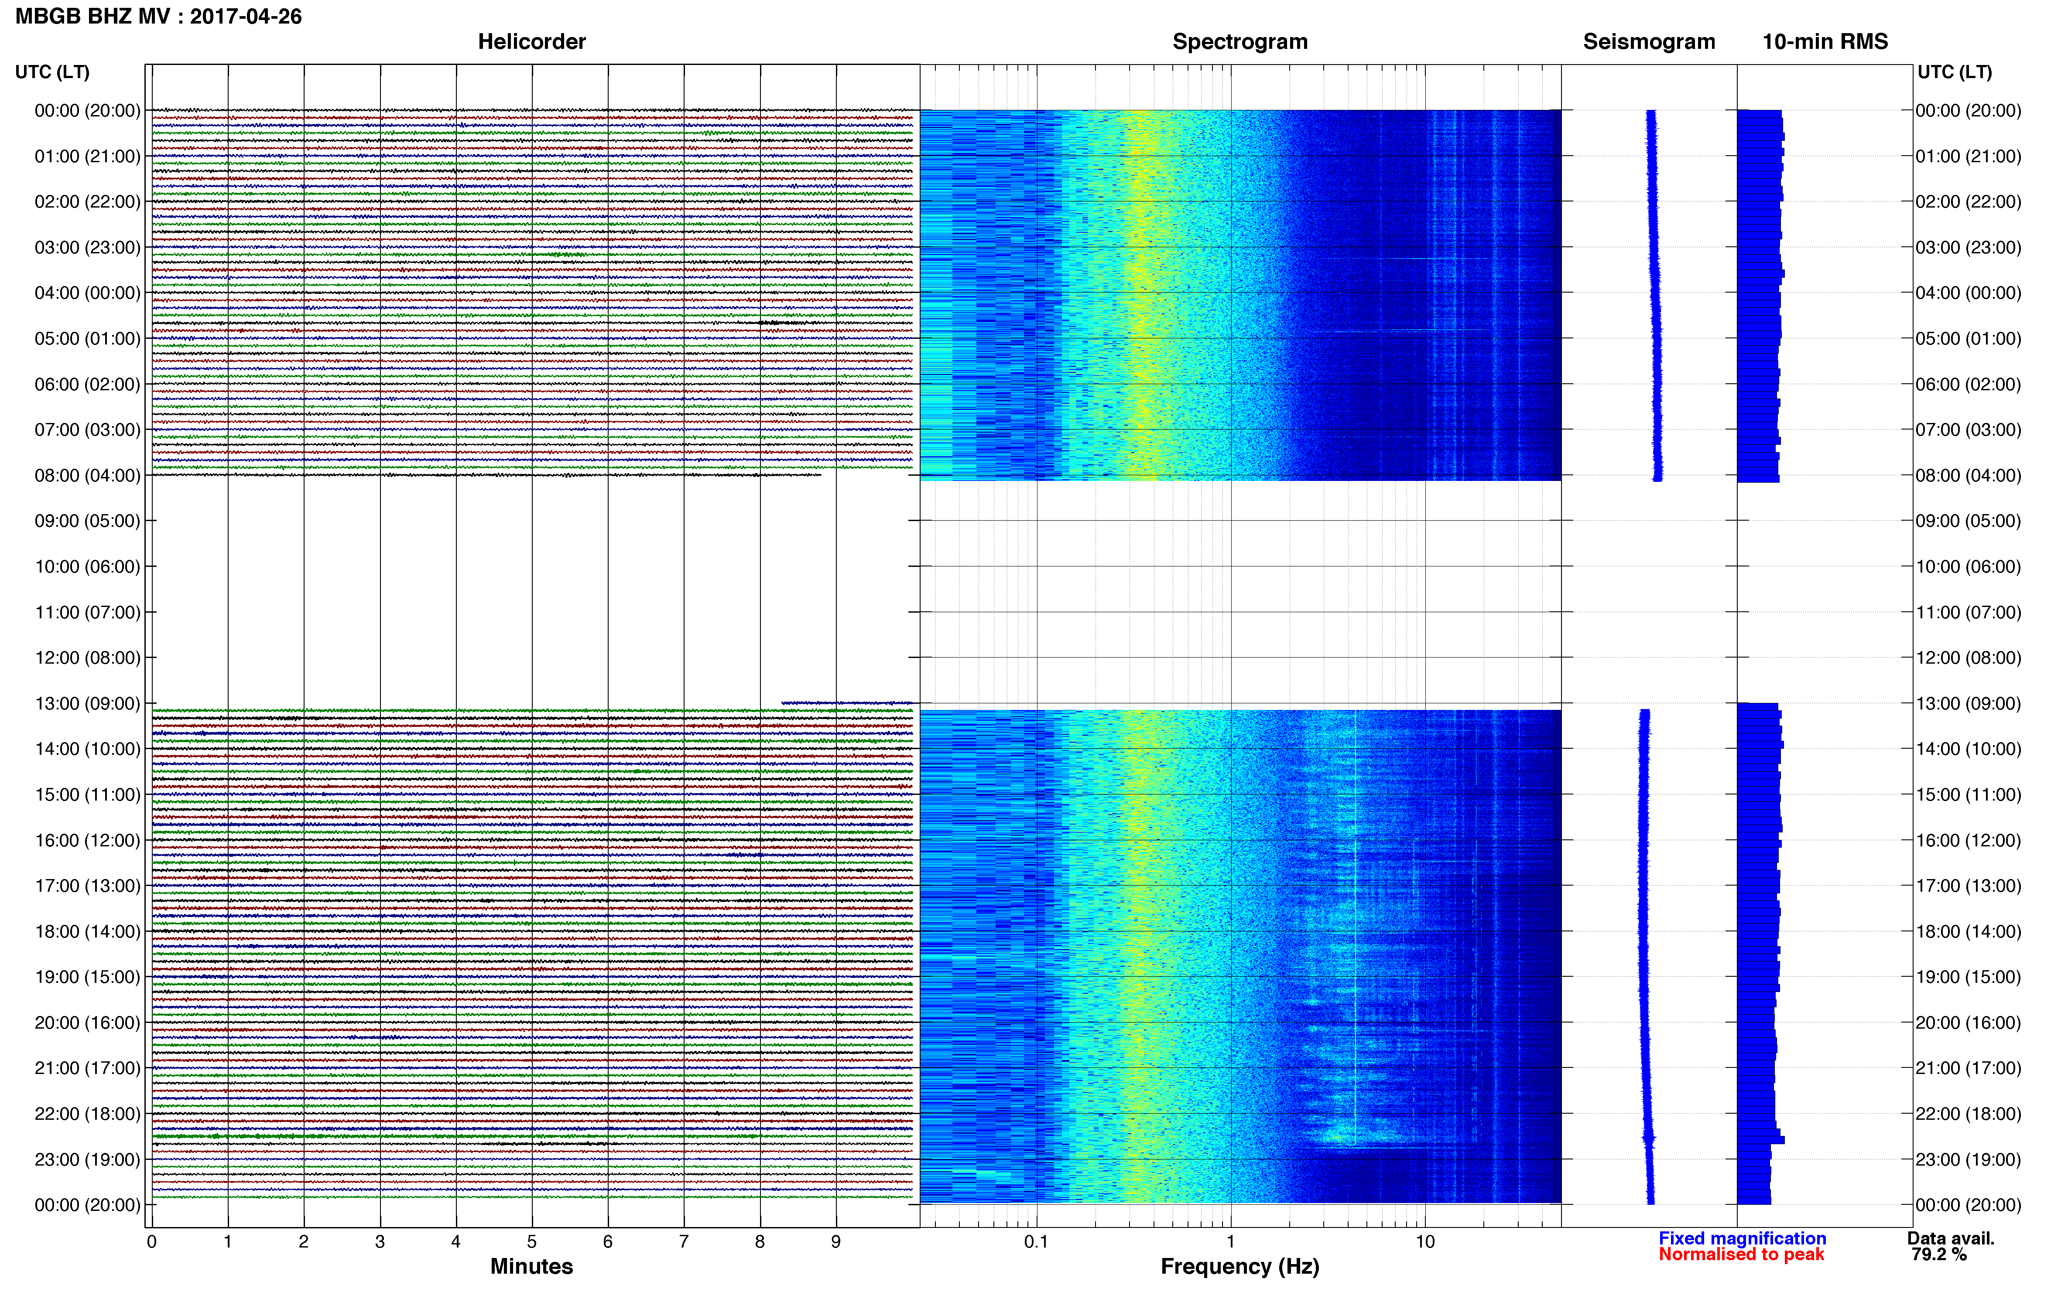This screenshot has width=2068, height=1292.
Task: Click the left 'UTC (LT)' axis label
Action: (52, 72)
